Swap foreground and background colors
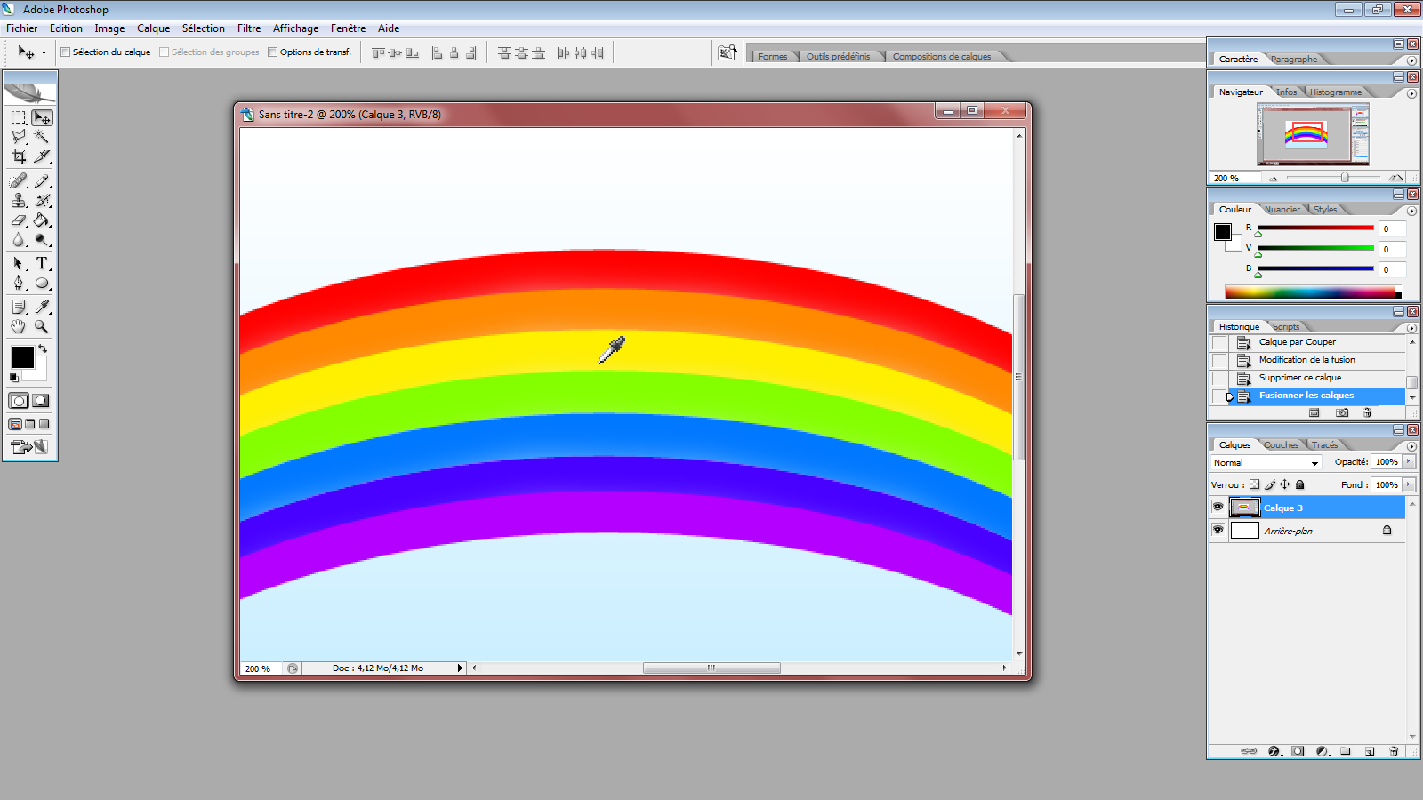1423x800 pixels. click(43, 348)
